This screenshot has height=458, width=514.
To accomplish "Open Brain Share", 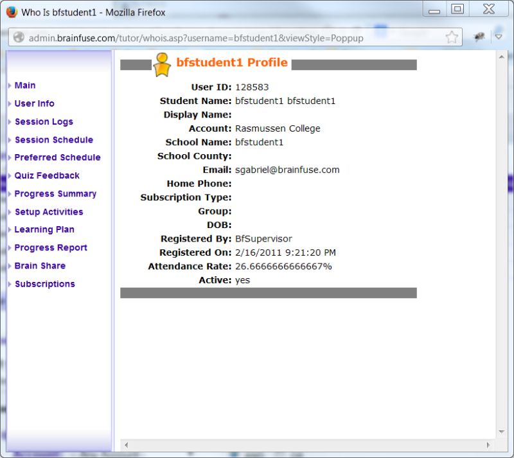I will (40, 265).
